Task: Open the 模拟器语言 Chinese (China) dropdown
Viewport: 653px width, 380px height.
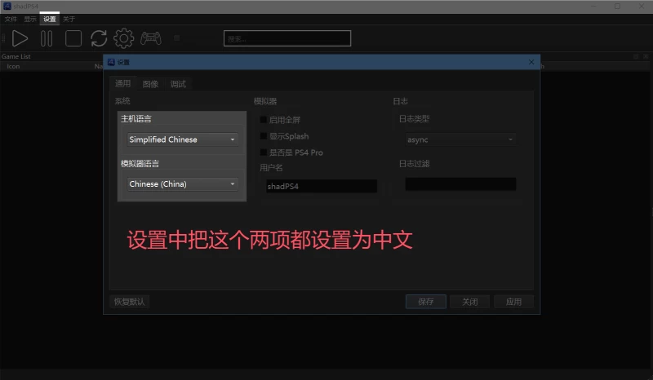Action: coord(182,184)
